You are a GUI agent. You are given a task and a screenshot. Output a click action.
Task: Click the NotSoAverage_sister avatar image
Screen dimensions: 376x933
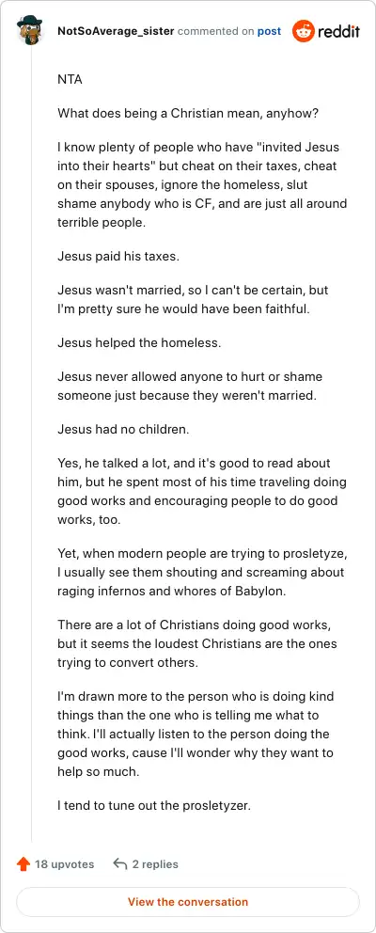30,30
